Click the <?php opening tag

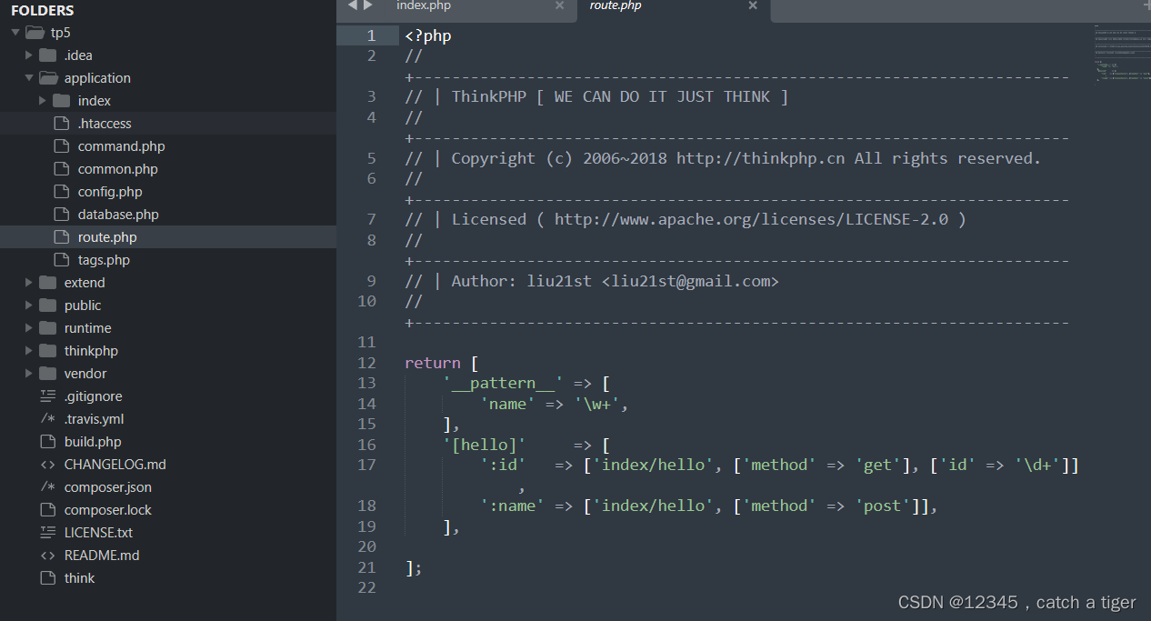[428, 35]
